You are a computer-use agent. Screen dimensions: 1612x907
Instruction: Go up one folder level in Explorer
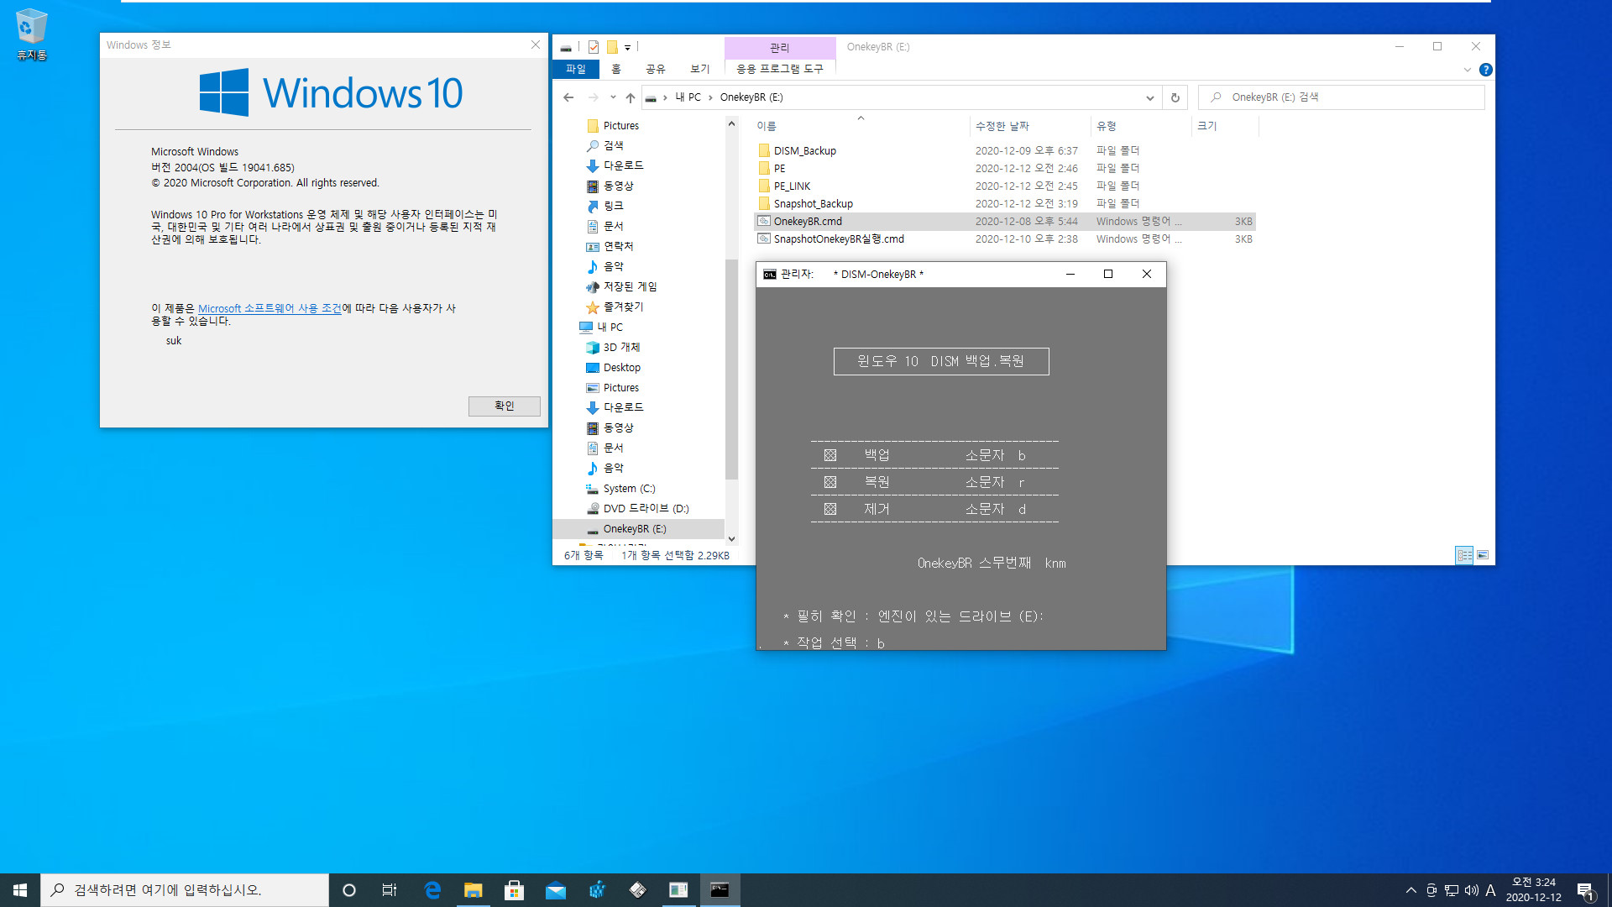click(x=631, y=97)
